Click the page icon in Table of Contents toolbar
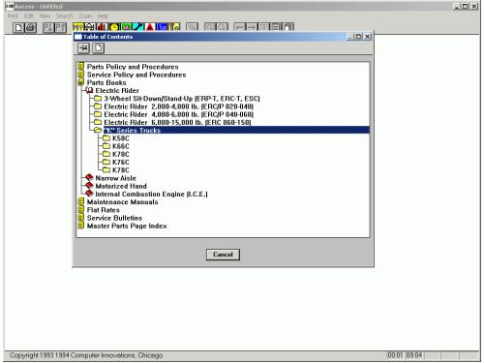This screenshot has width=484, height=363. (99, 48)
